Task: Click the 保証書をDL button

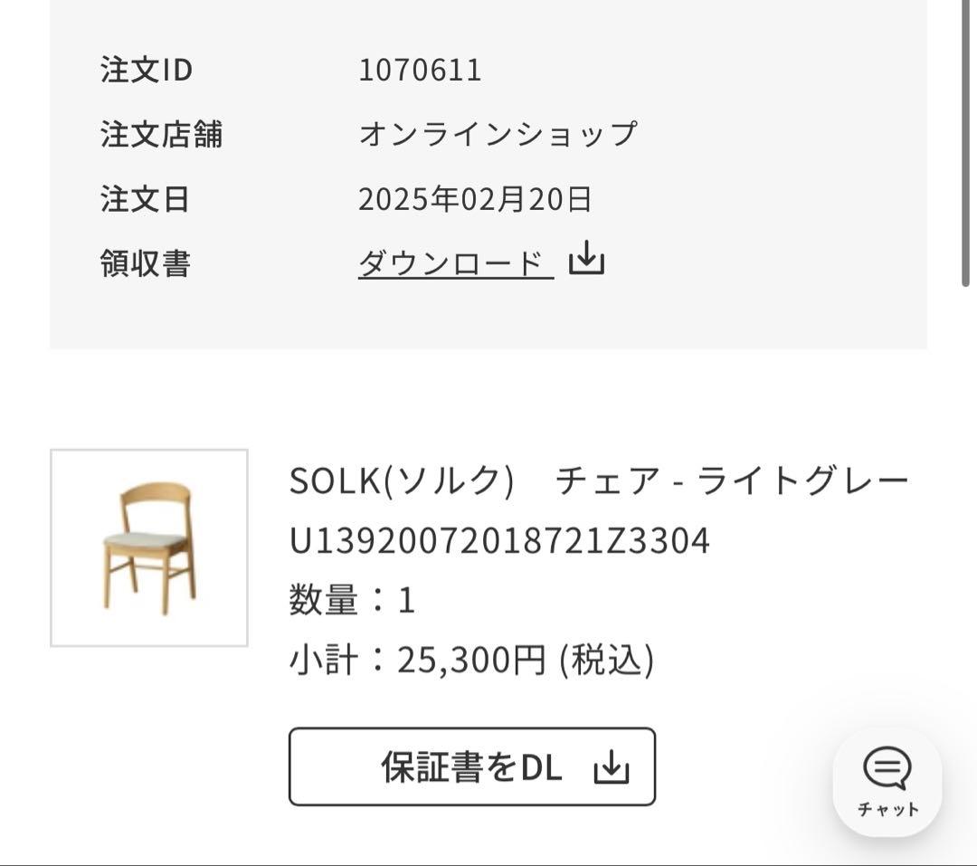Action: point(471,767)
